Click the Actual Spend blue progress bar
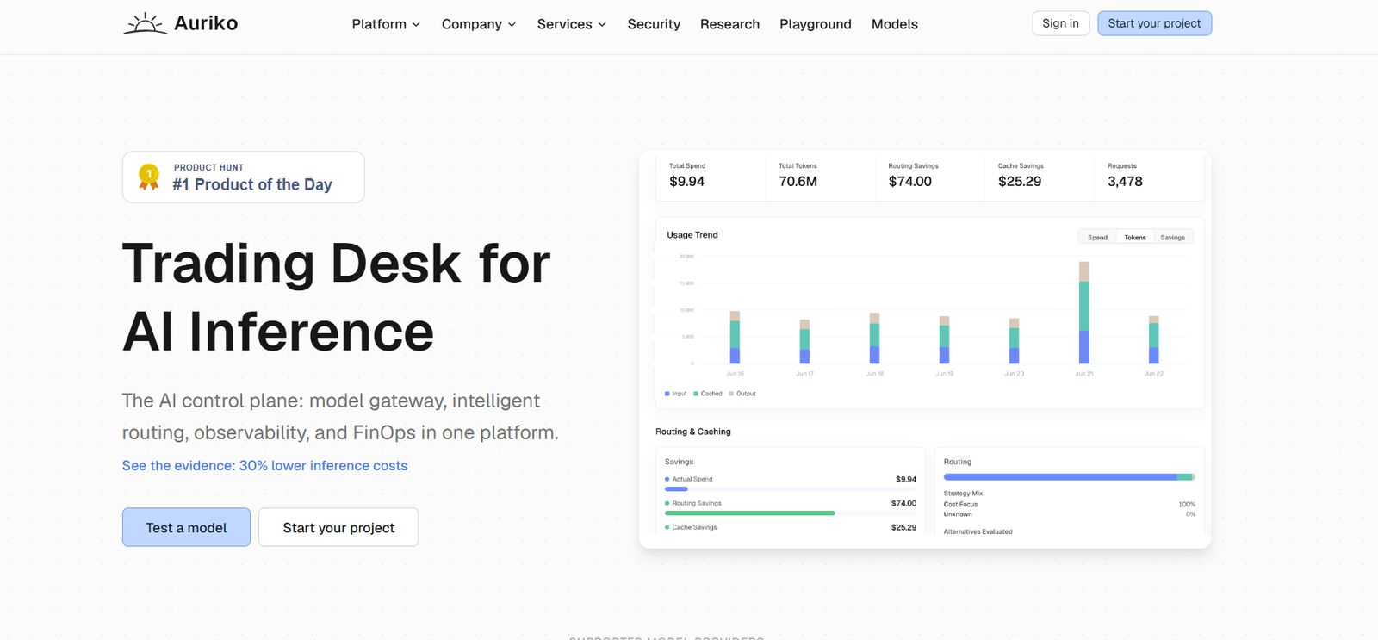This screenshot has height=640, width=1378. tap(676, 489)
